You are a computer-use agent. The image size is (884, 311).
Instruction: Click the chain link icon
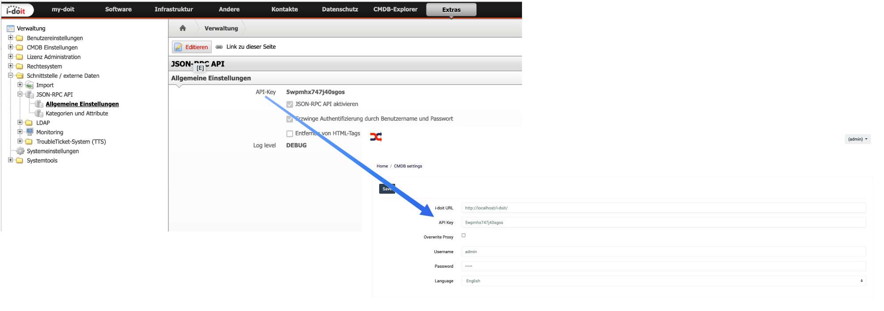pos(219,47)
